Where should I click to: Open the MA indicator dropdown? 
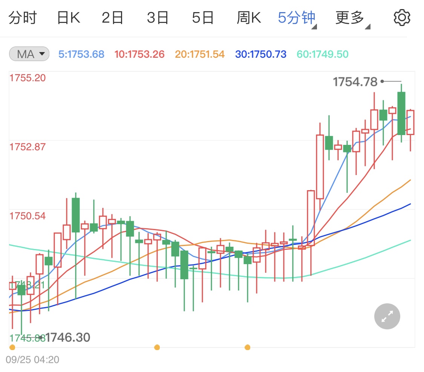[29, 54]
